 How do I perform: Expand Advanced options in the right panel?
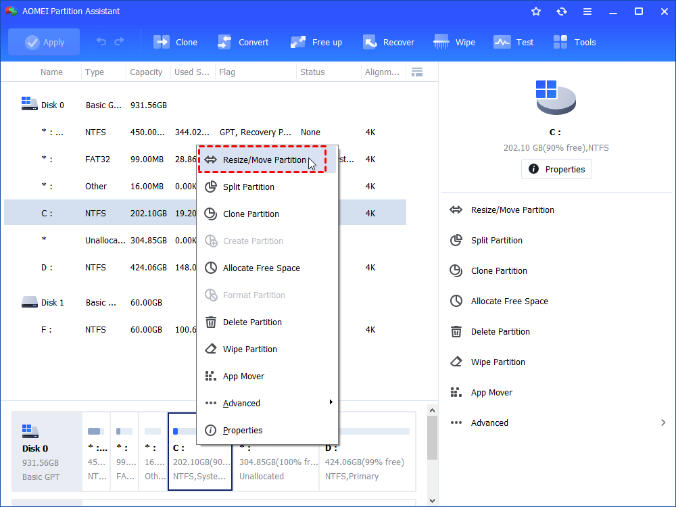pos(489,422)
